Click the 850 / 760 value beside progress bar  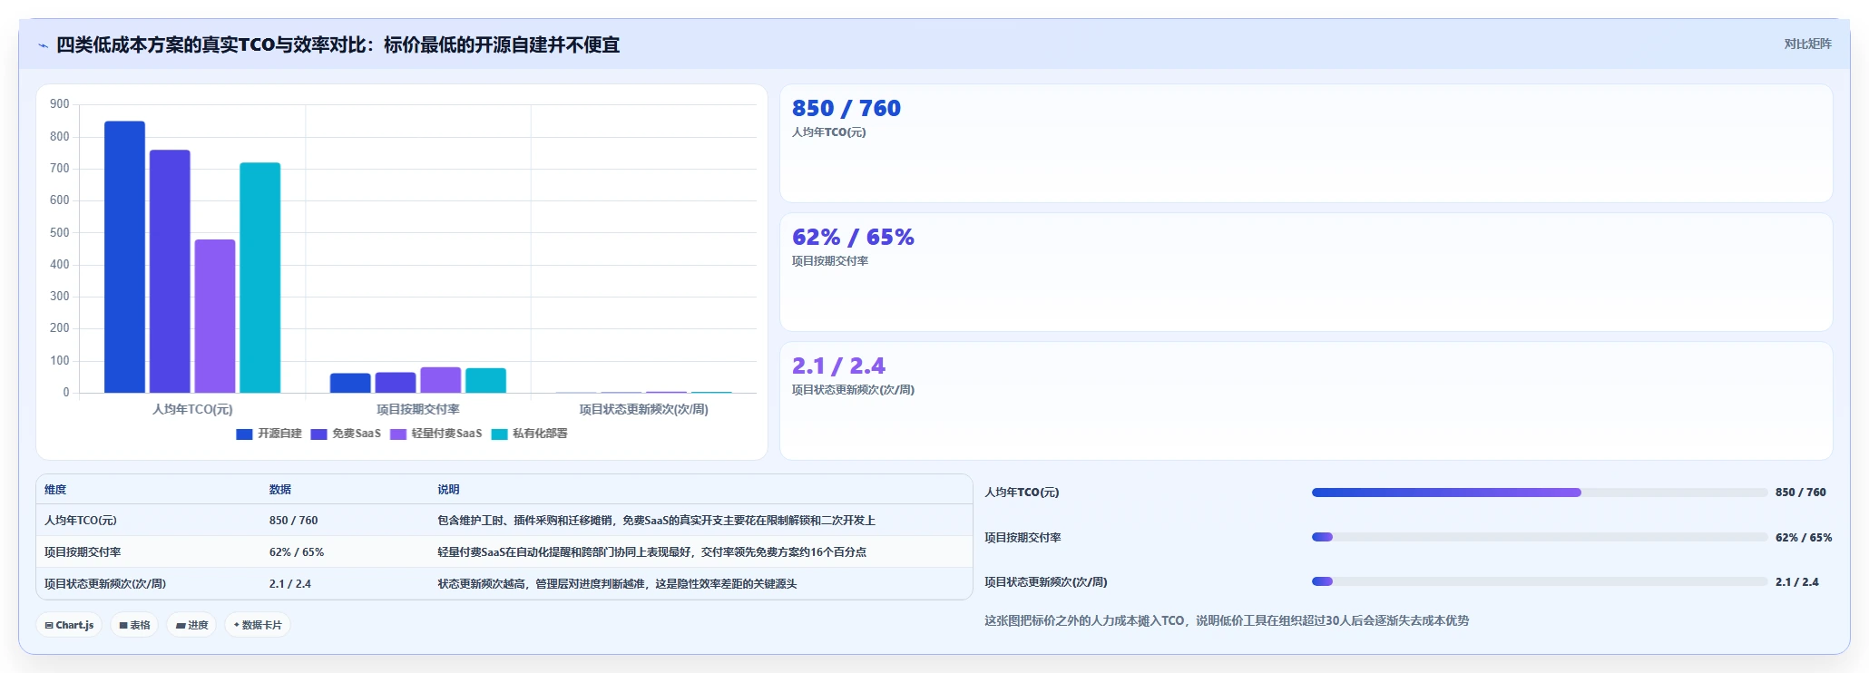coord(1801,493)
